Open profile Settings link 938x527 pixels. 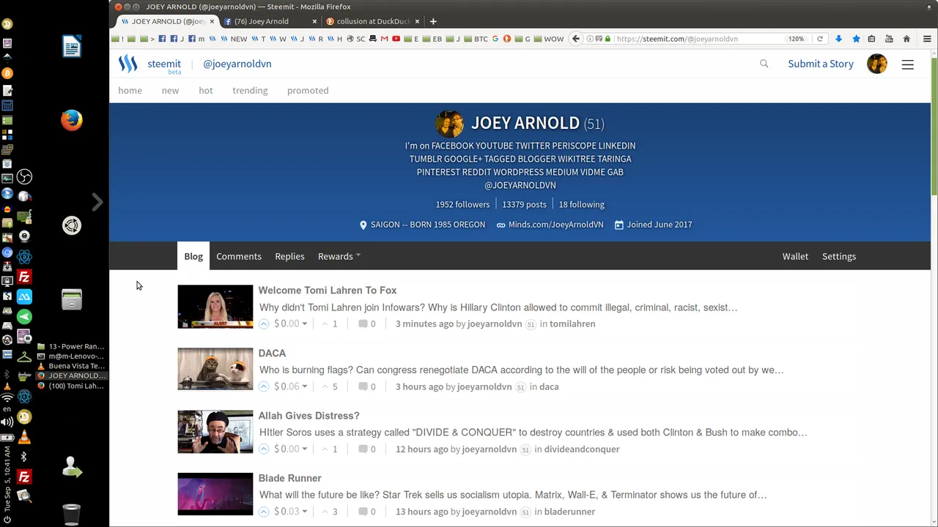click(x=839, y=256)
